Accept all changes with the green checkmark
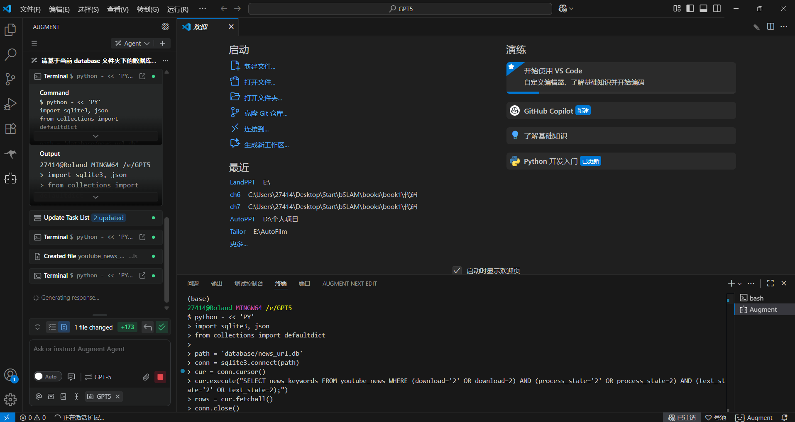The width and height of the screenshot is (795, 422). 162,327
